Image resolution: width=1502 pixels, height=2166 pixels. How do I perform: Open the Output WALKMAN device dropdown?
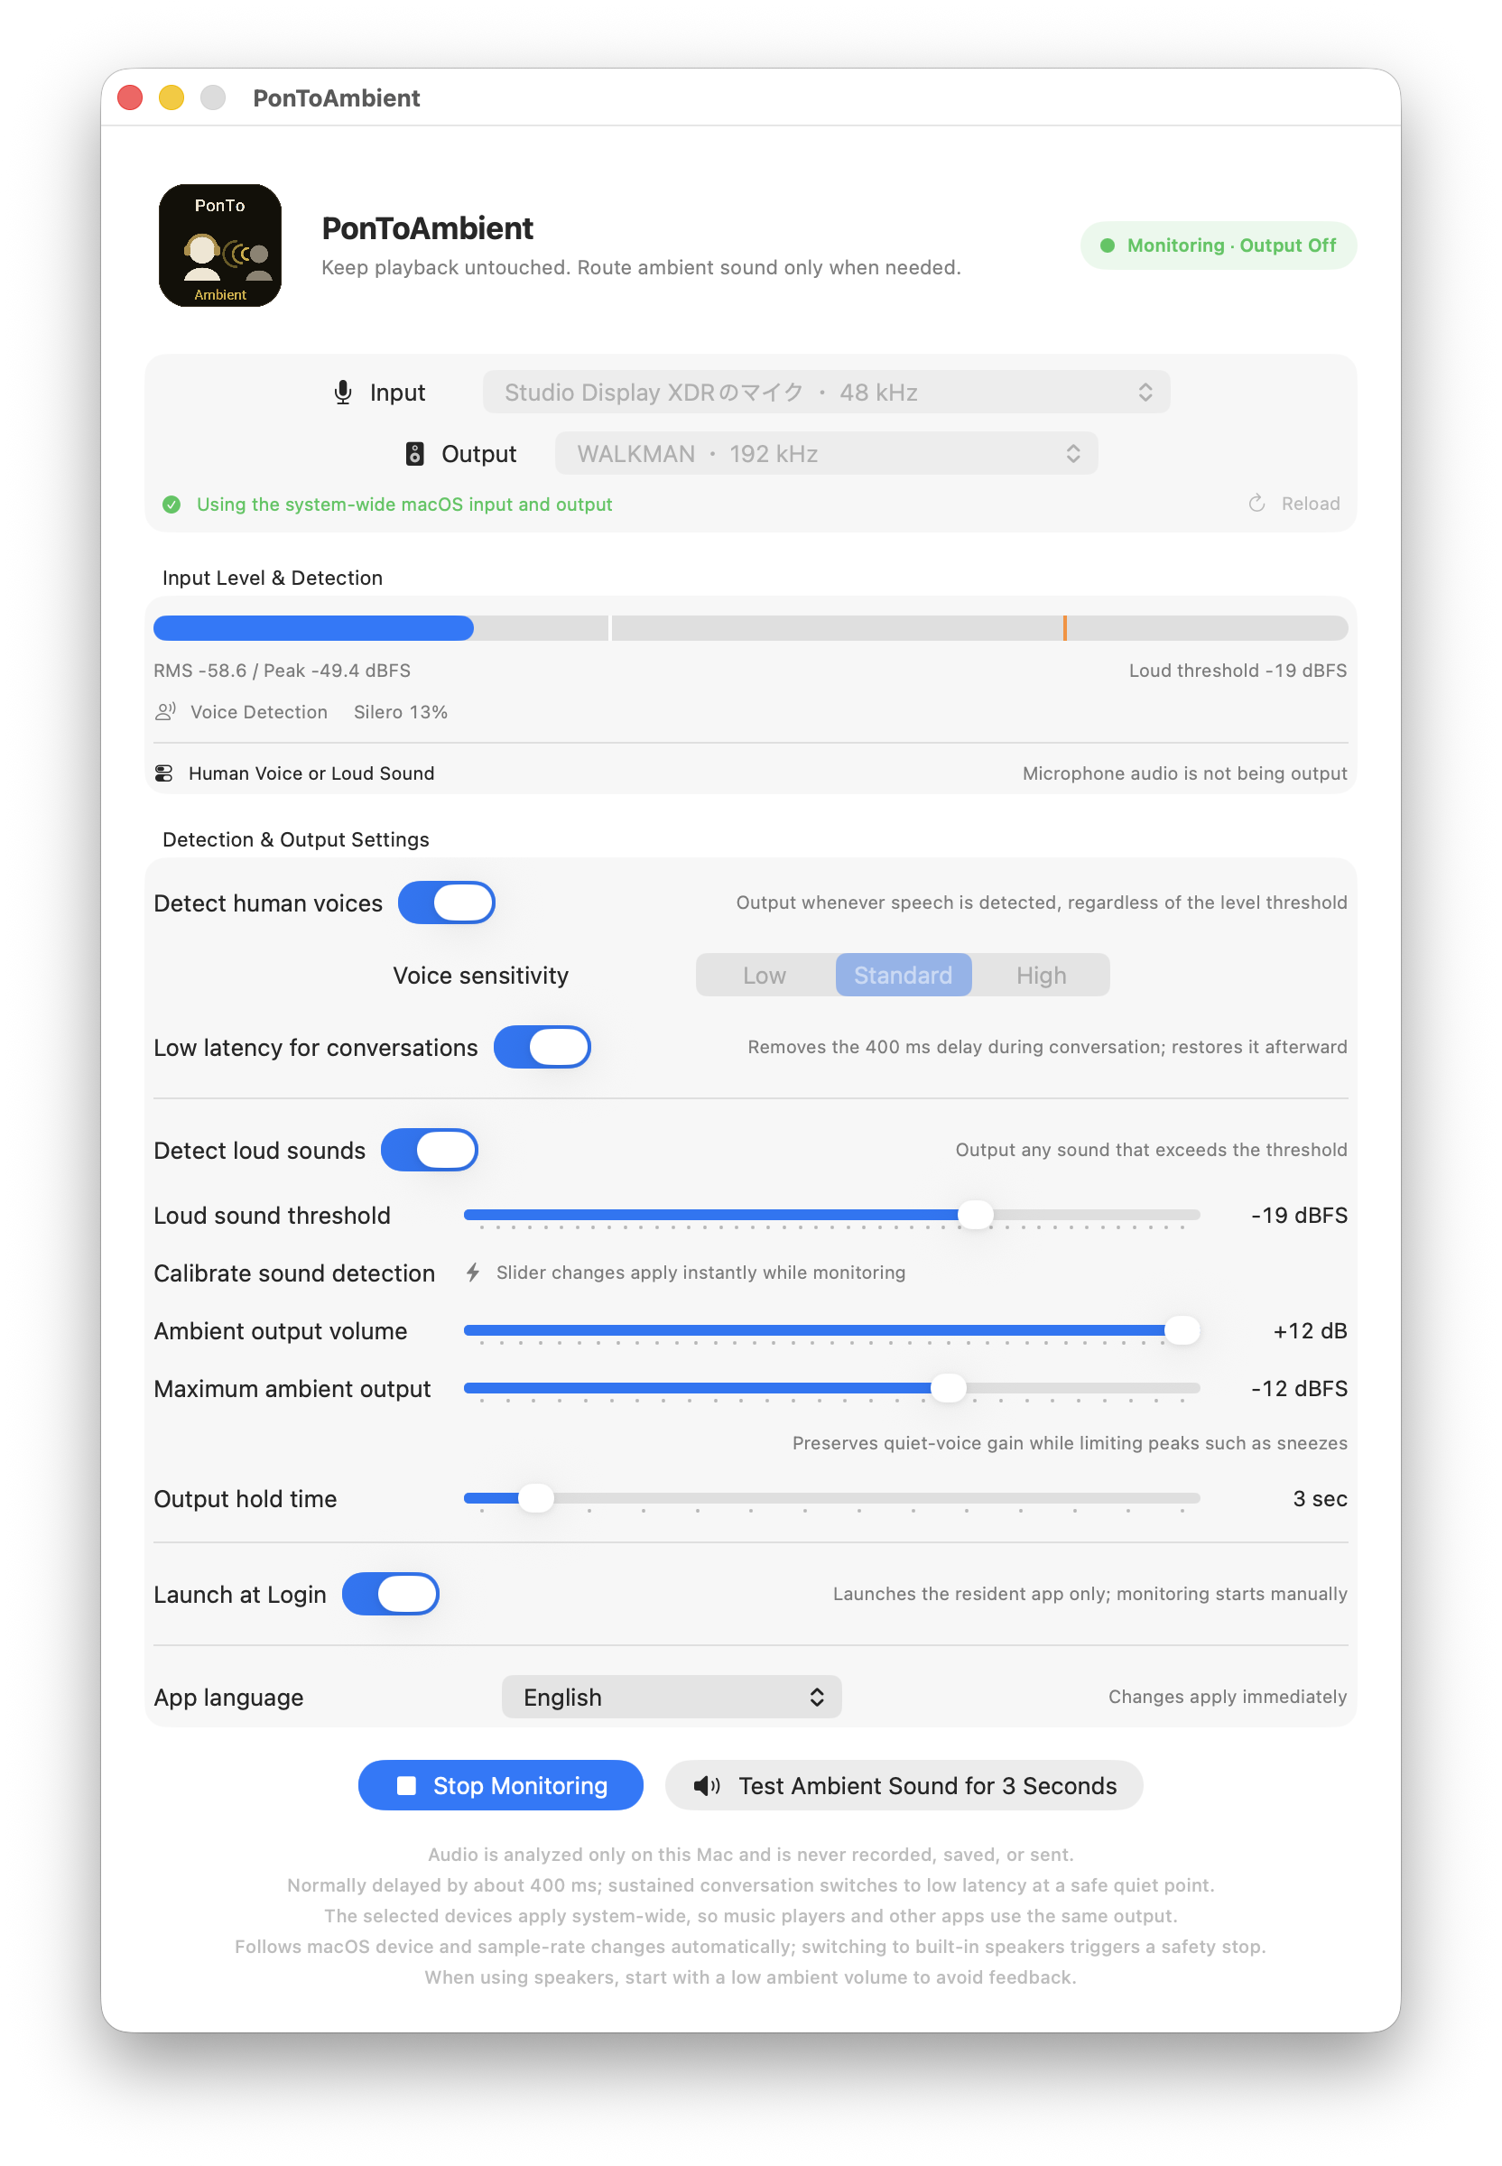click(x=826, y=455)
